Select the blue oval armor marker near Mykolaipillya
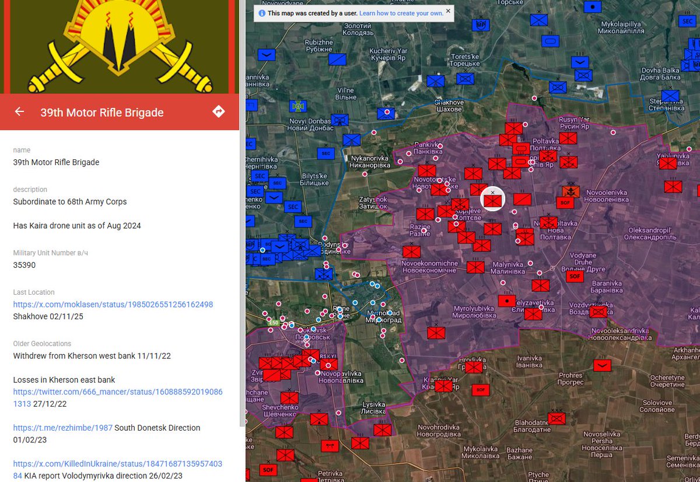This screenshot has width=700, height=482. tap(551, 41)
